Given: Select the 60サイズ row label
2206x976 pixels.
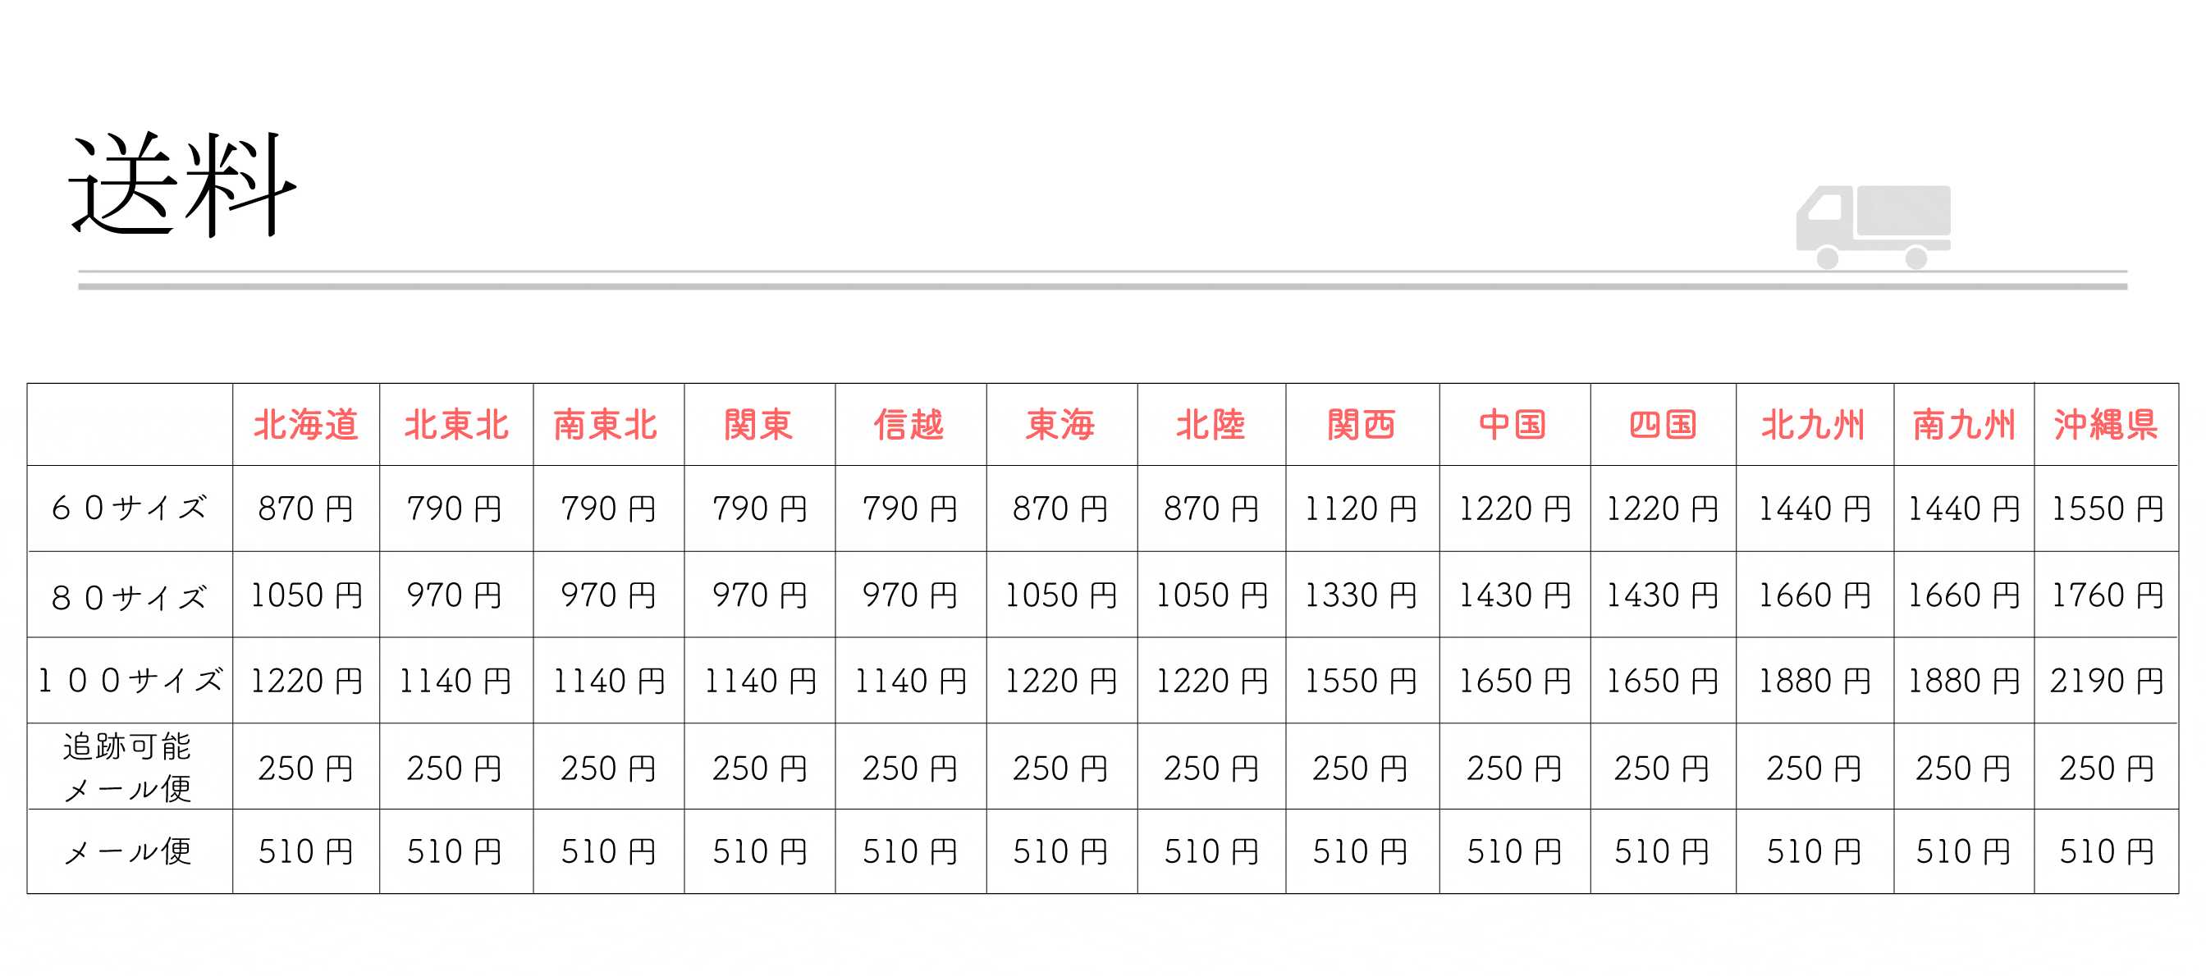Looking at the screenshot, I should click(130, 509).
